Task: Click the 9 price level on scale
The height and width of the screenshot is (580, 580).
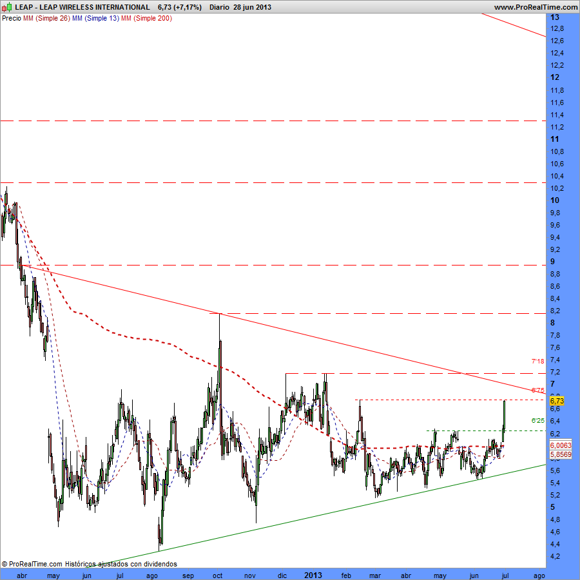Action: coord(553,261)
